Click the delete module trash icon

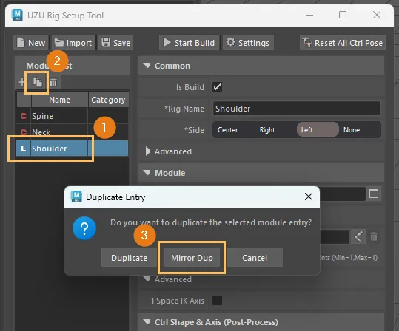(x=53, y=82)
